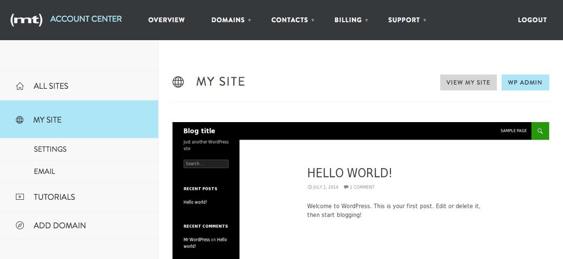Click the video icon beside Tutorials
The height and width of the screenshot is (259, 563).
(x=20, y=197)
